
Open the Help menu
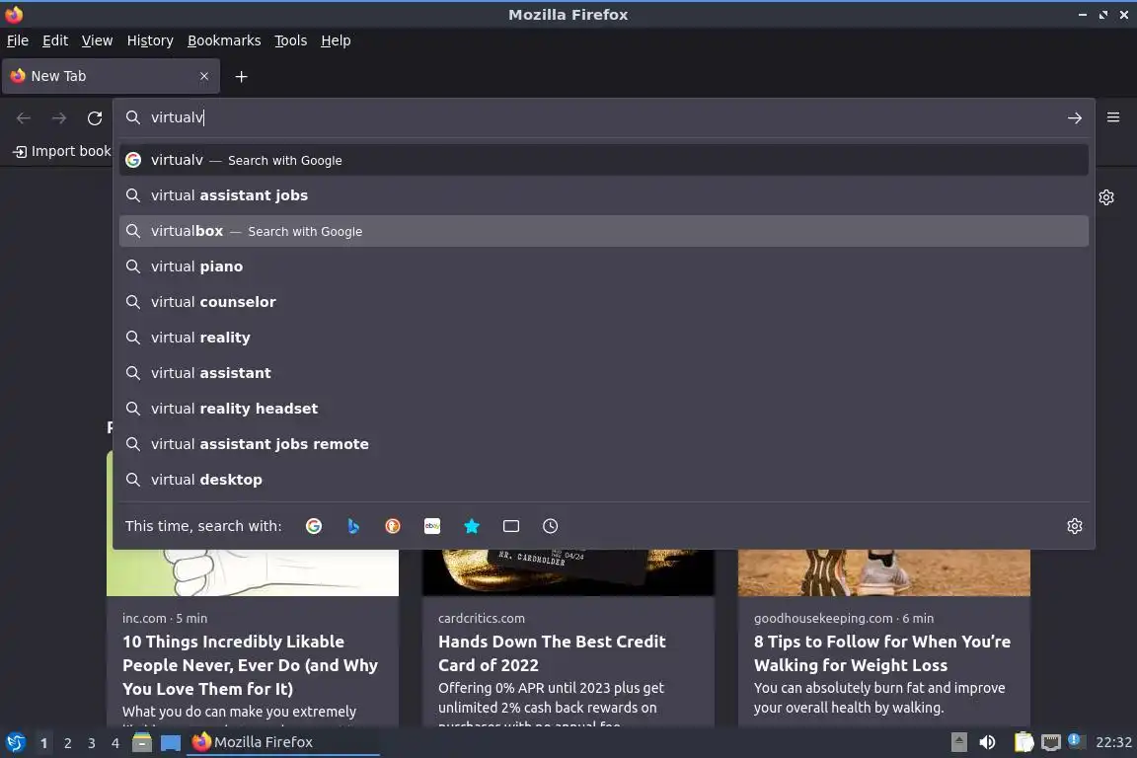(336, 40)
